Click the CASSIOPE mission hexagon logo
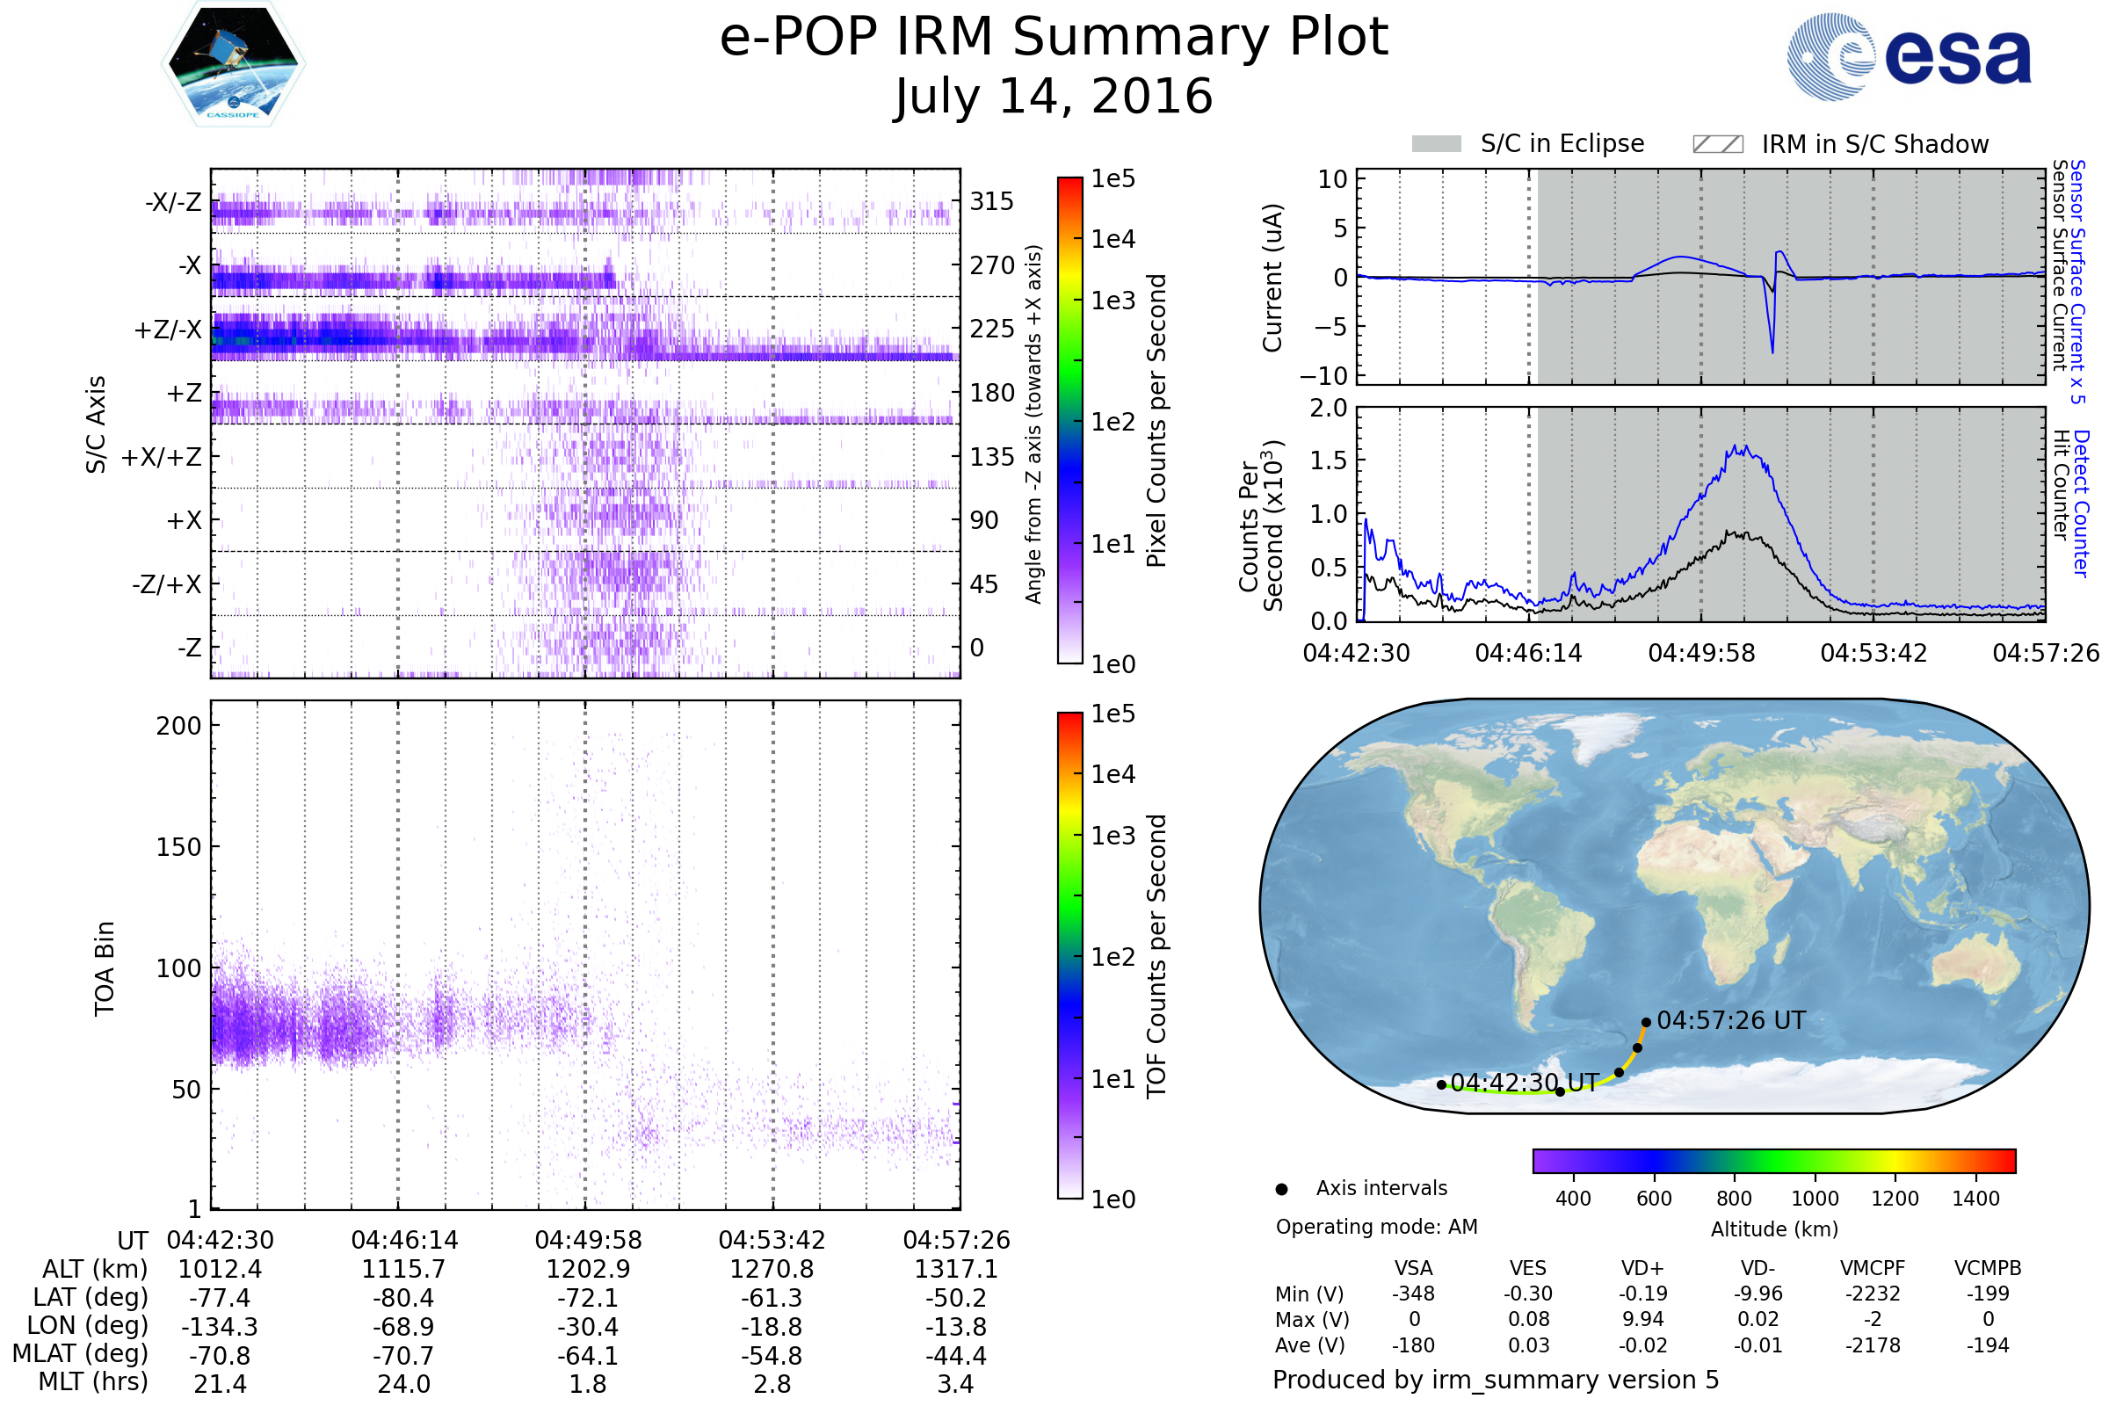The height and width of the screenshot is (1406, 2109). (x=233, y=64)
